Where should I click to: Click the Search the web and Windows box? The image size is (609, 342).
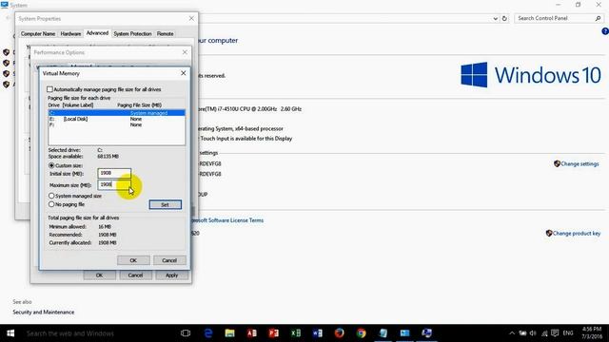(x=69, y=333)
